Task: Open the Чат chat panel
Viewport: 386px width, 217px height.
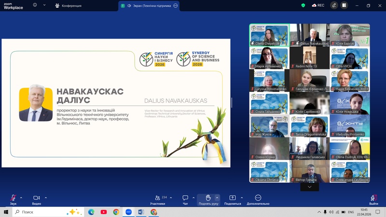Action: (185, 200)
